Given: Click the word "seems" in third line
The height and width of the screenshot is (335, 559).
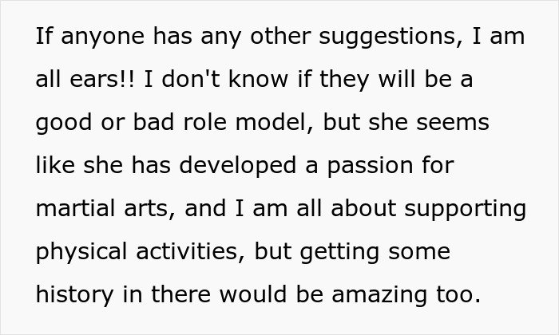Looking at the screenshot, I should (453, 123).
